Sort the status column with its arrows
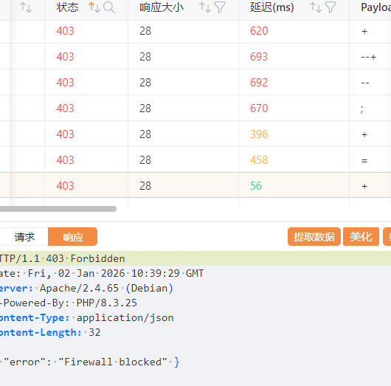 click(x=94, y=7)
